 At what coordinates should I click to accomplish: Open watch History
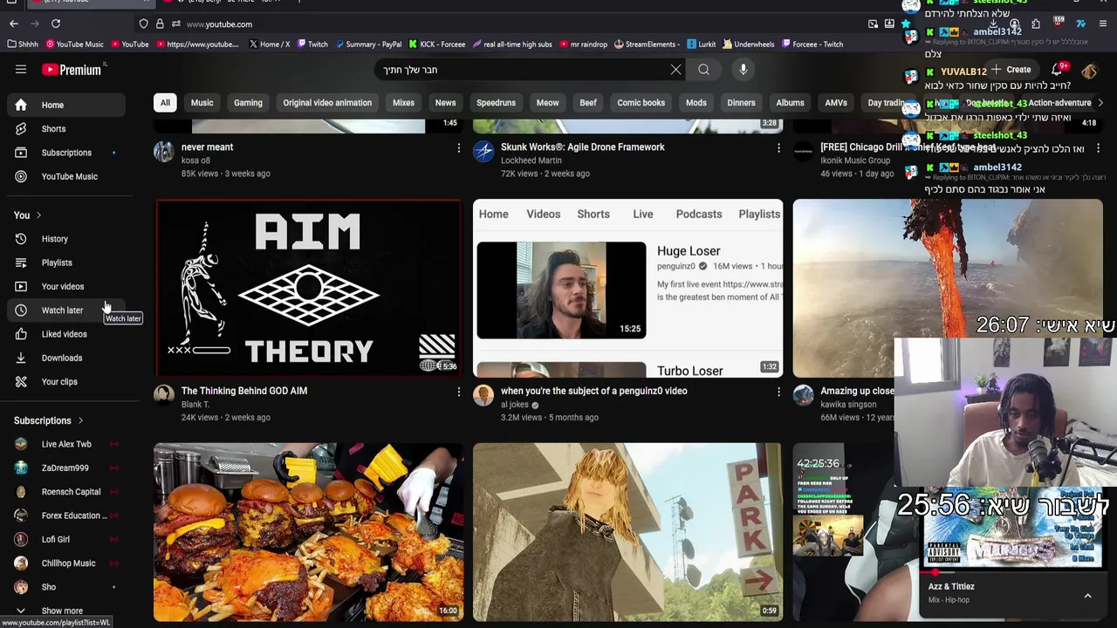pyautogui.click(x=68, y=239)
